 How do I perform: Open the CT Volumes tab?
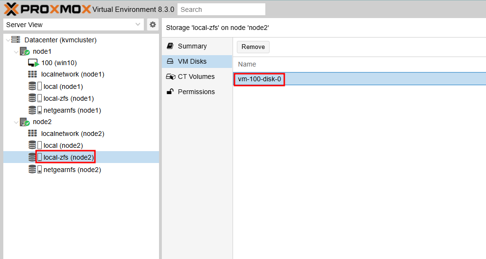(197, 77)
